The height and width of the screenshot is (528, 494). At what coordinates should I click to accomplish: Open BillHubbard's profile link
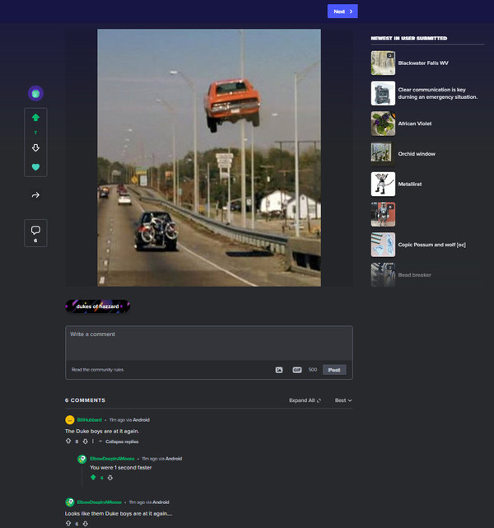point(89,420)
